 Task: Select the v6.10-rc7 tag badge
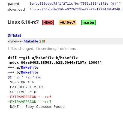(x=68, y=22)
